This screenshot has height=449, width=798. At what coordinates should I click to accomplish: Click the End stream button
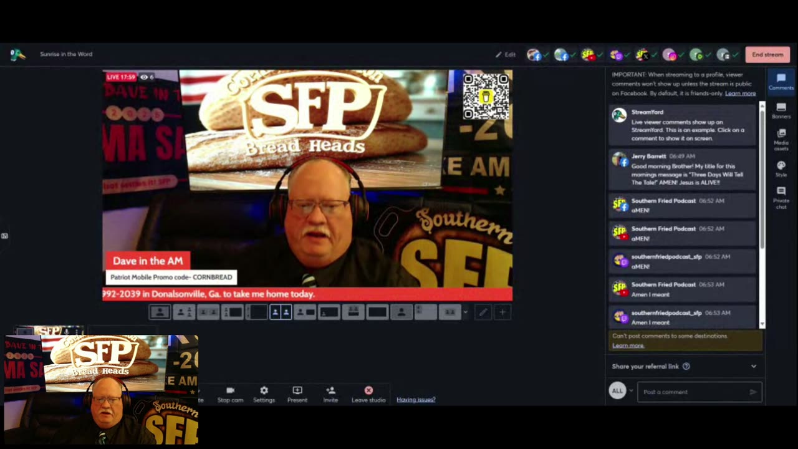click(x=767, y=54)
